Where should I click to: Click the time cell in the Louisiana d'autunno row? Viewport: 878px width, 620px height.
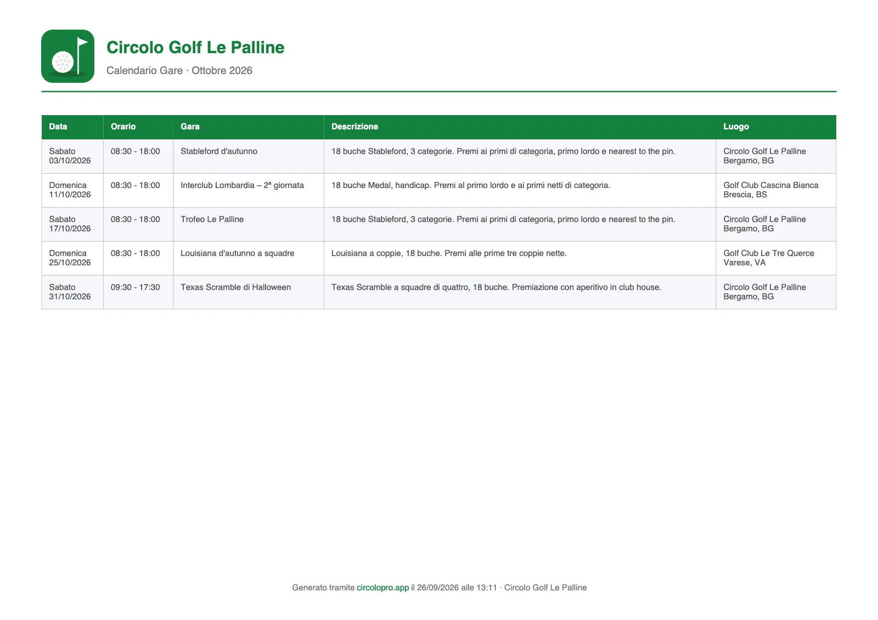point(138,258)
